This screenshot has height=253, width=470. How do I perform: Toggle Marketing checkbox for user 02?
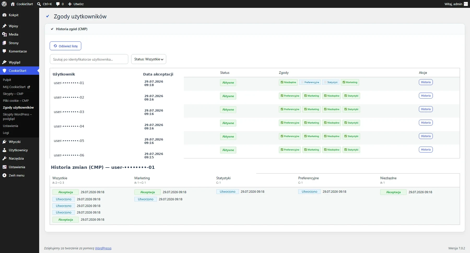pos(305,96)
